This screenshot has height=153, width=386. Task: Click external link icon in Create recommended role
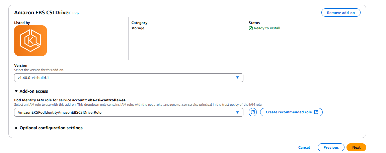pos(316,112)
